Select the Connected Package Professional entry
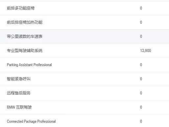This screenshot has width=169, height=127. 31,121
